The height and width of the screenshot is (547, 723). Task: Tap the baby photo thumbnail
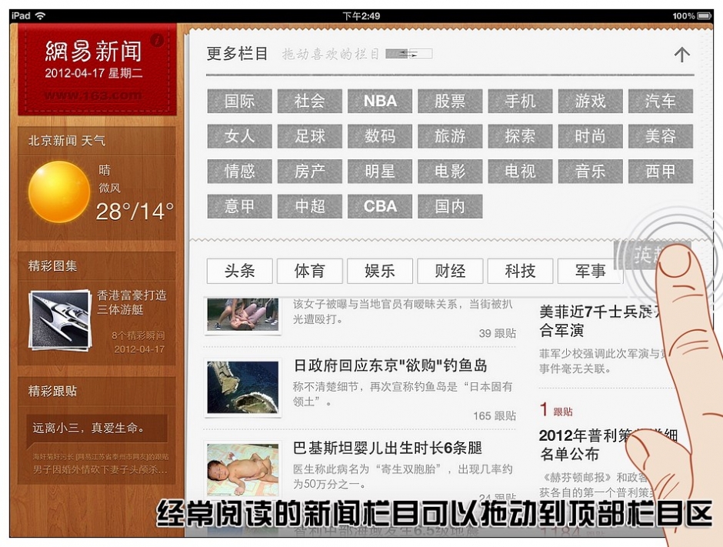(243, 469)
